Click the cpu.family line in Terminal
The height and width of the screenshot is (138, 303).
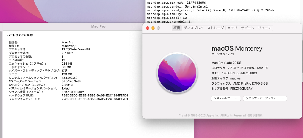[x=167, y=14]
